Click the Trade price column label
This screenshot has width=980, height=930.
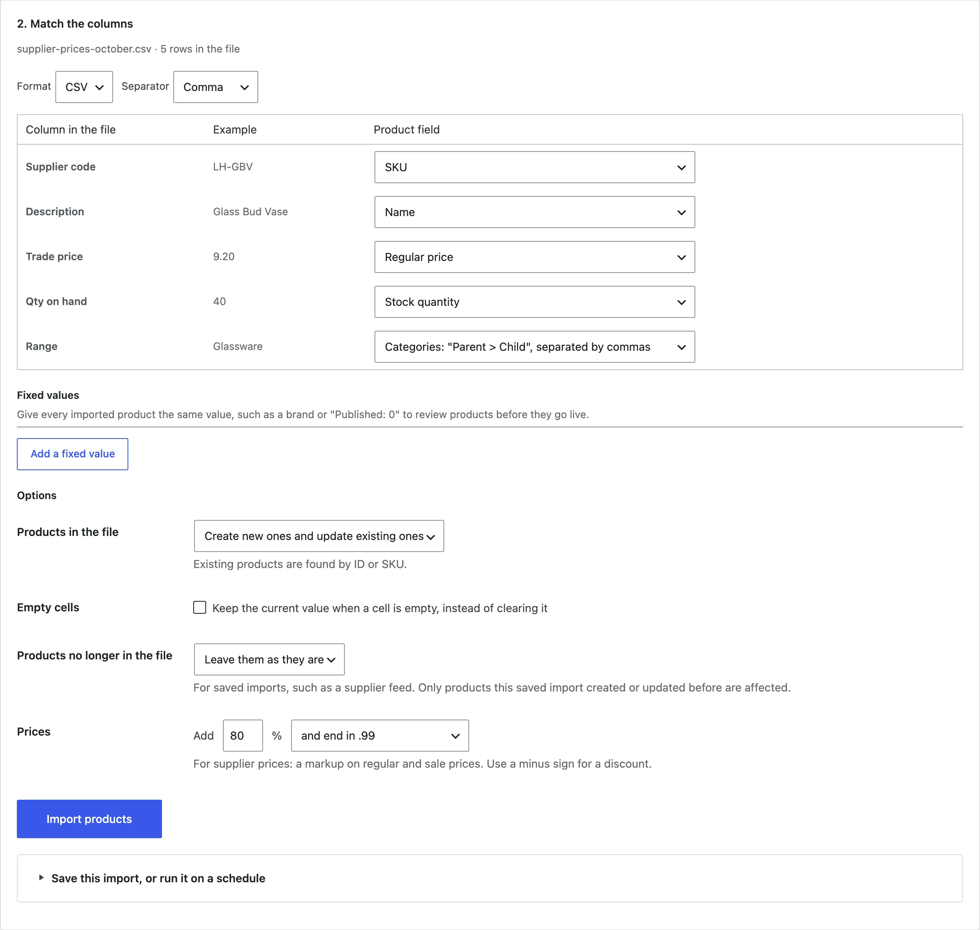pyautogui.click(x=54, y=256)
